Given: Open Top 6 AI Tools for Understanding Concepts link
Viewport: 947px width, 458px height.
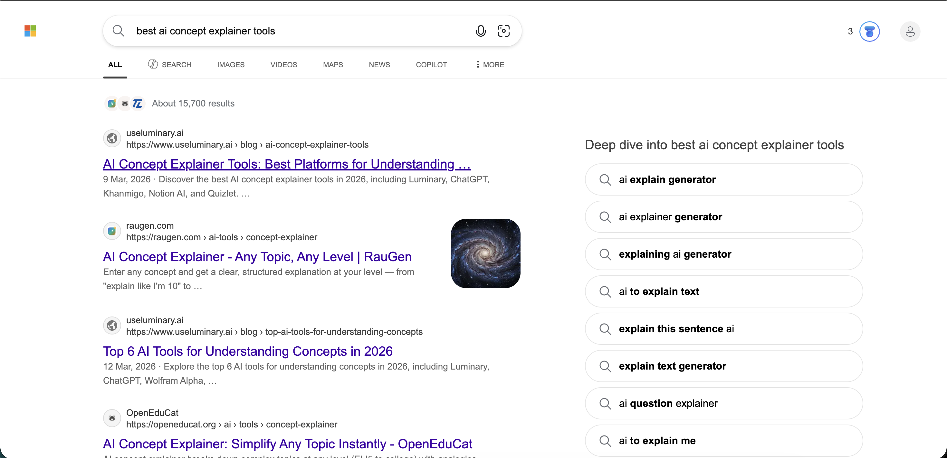Looking at the screenshot, I should click(248, 351).
